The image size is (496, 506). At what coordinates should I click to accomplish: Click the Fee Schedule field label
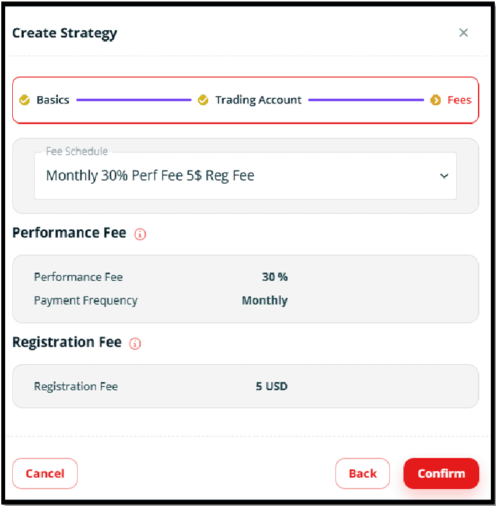(x=77, y=151)
